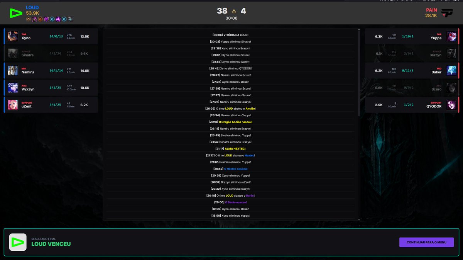This screenshot has height=260, width=463.
Task: Click Namiru's champion portrait
Action: click(x=13, y=70)
